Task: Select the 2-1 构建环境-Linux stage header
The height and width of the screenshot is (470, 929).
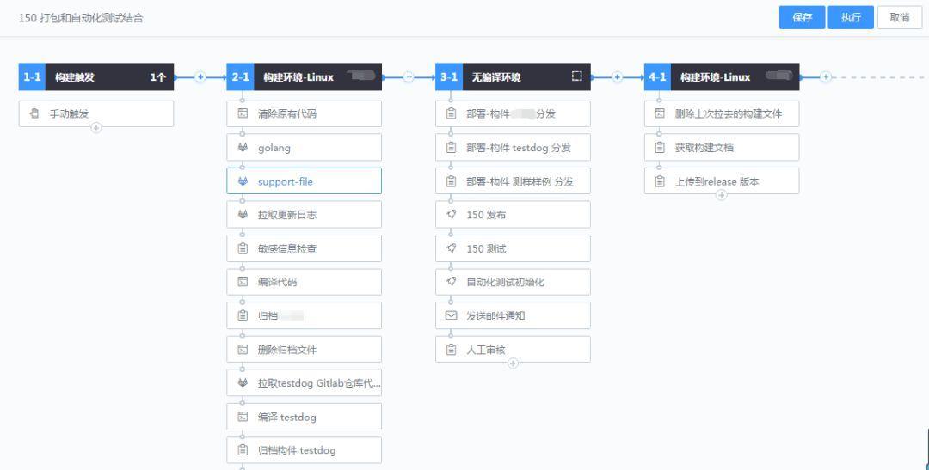Action: point(304,77)
